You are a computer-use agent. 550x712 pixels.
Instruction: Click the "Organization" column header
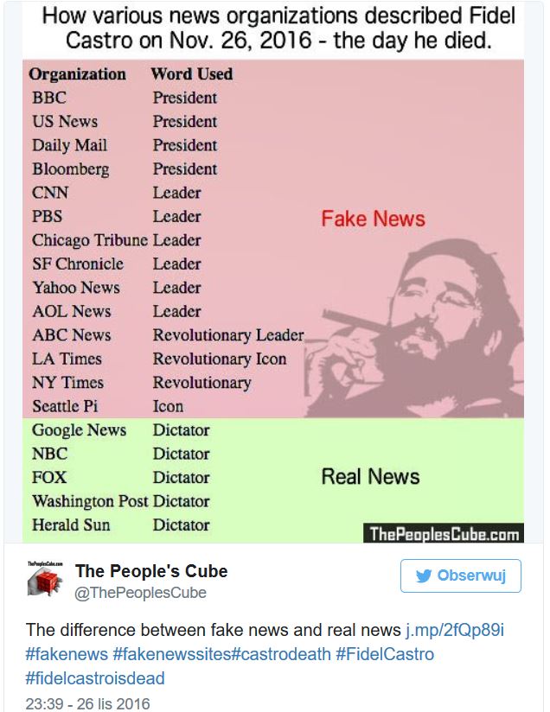(x=78, y=74)
